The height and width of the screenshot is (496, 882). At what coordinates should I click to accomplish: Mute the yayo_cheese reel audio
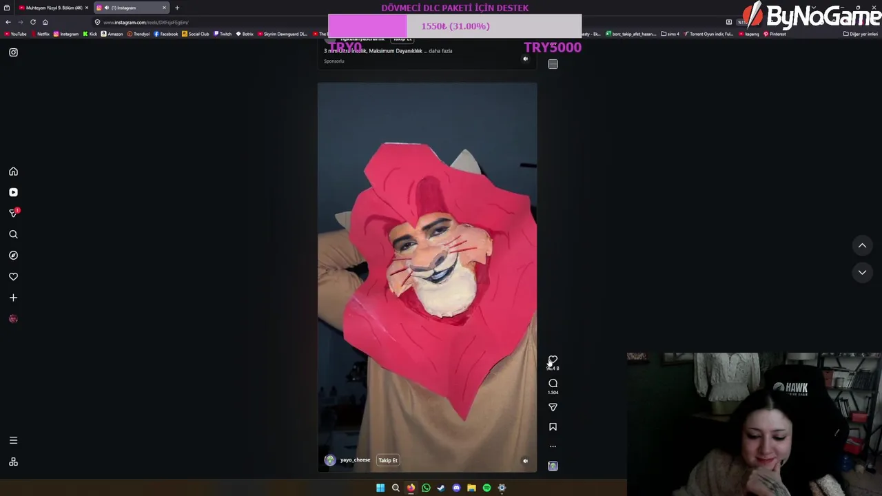click(x=525, y=461)
